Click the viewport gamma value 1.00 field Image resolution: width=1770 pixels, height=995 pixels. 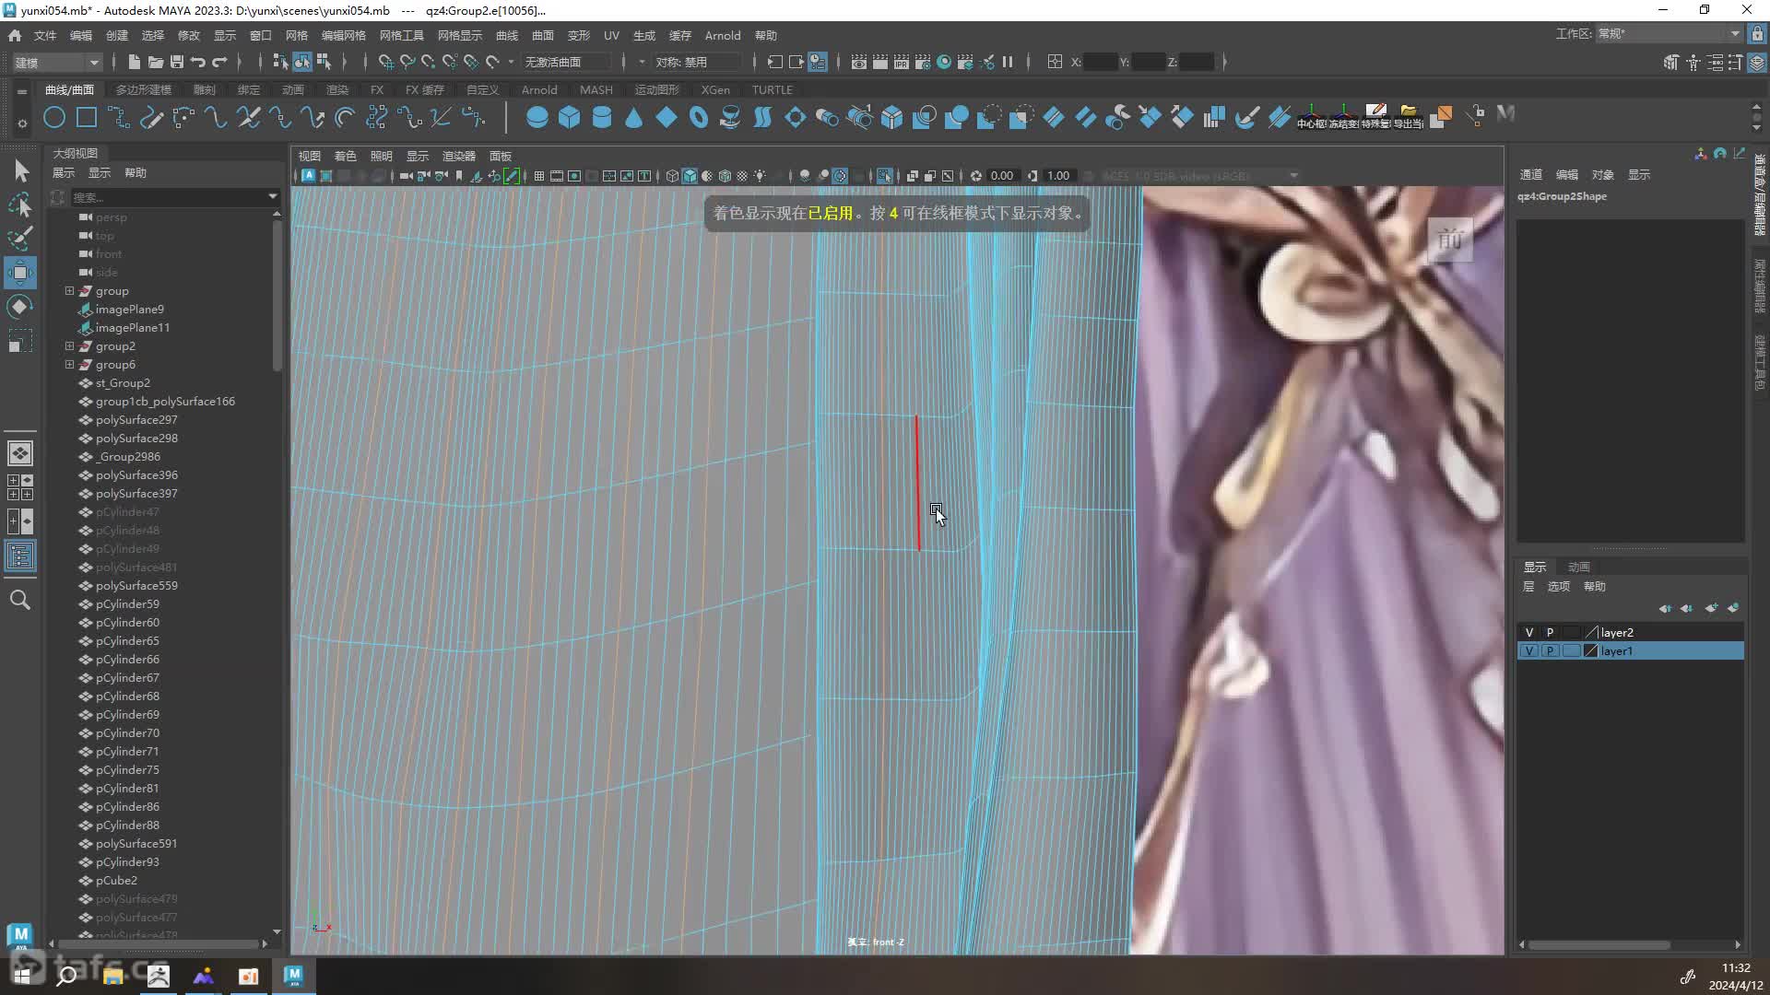click(1058, 176)
